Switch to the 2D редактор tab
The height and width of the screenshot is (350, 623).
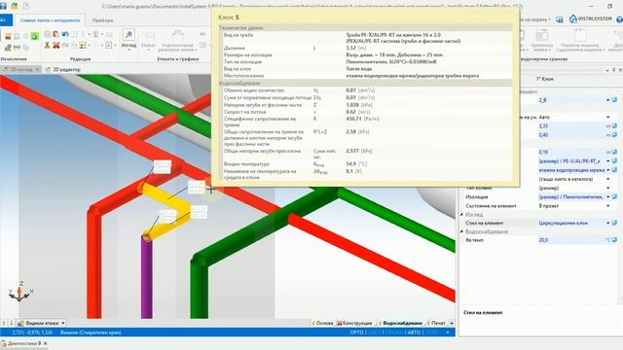(x=62, y=69)
